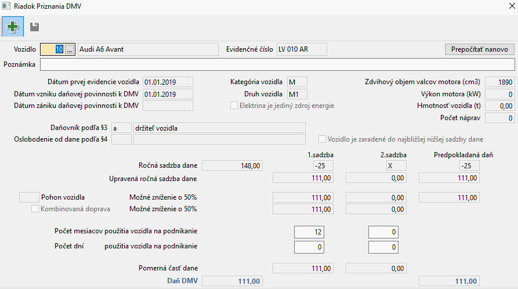Image resolution: width=518 pixels, height=289 pixels.
Task: Click the Hmotnosť vozidla (t) field
Action: (499, 106)
